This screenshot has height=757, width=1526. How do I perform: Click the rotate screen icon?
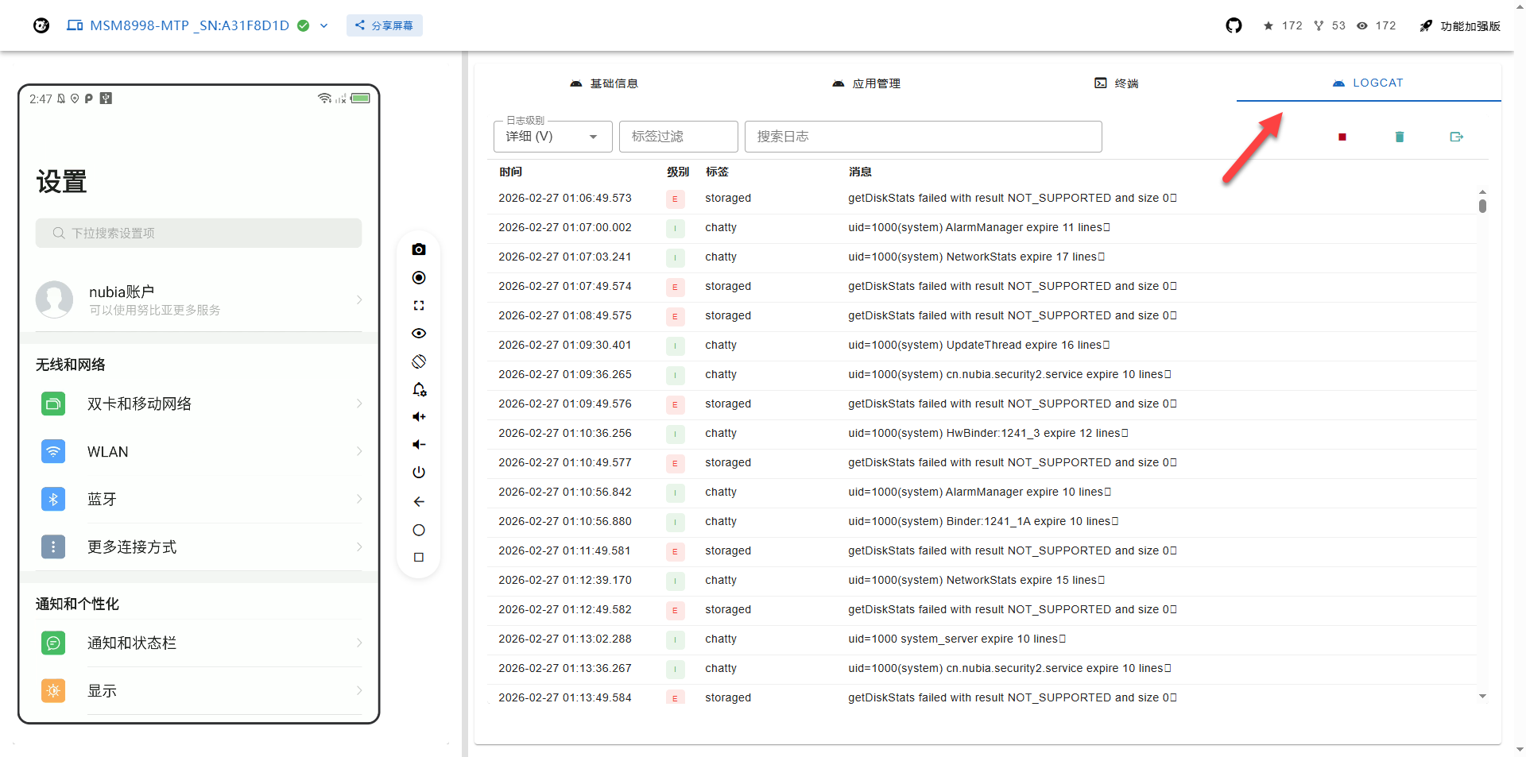[x=419, y=361]
